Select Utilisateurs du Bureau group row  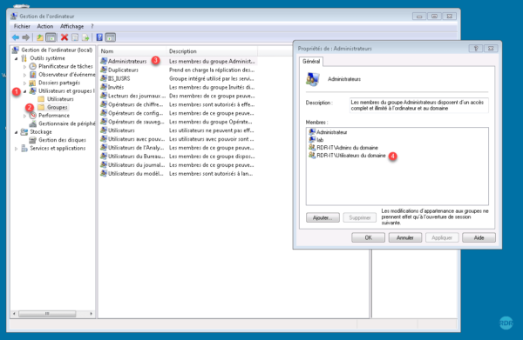point(179,157)
